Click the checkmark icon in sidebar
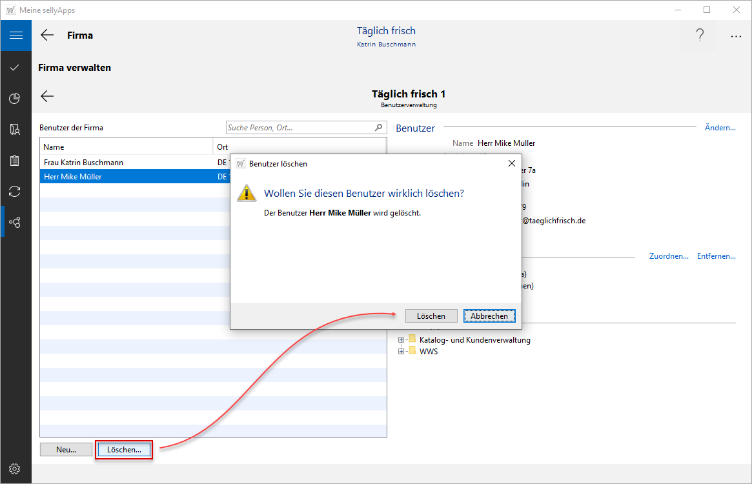 pyautogui.click(x=15, y=67)
